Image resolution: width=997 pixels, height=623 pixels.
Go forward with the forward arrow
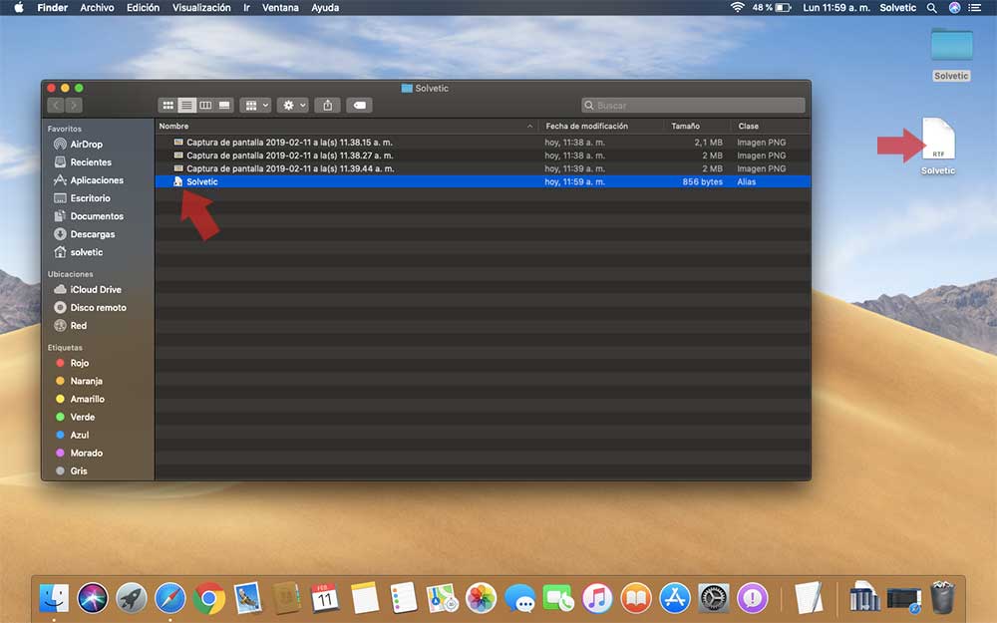click(74, 106)
